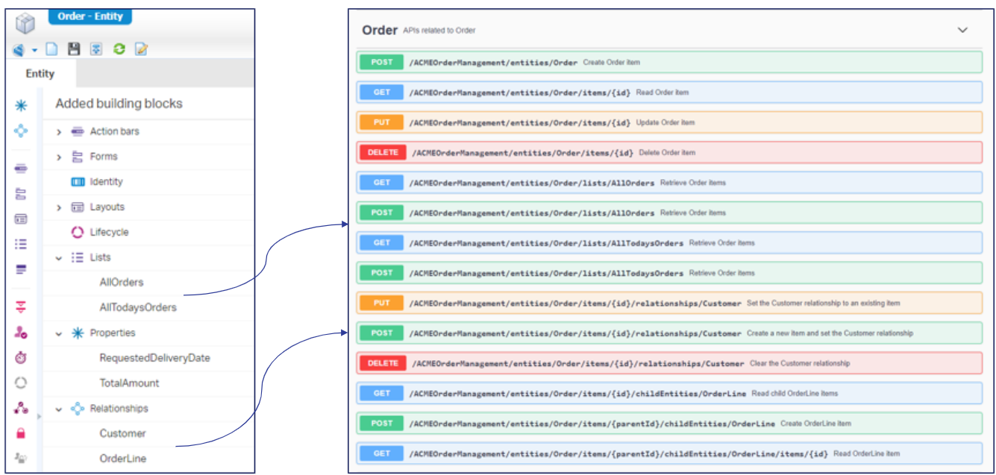This screenshot has height=475, width=996.
Task: Click the New document icon in toolbar
Action: pyautogui.click(x=51, y=49)
